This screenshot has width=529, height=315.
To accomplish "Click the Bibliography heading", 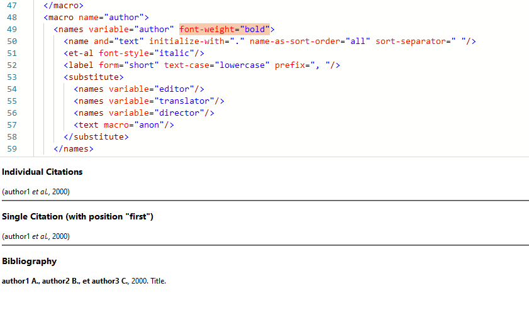I will point(29,261).
